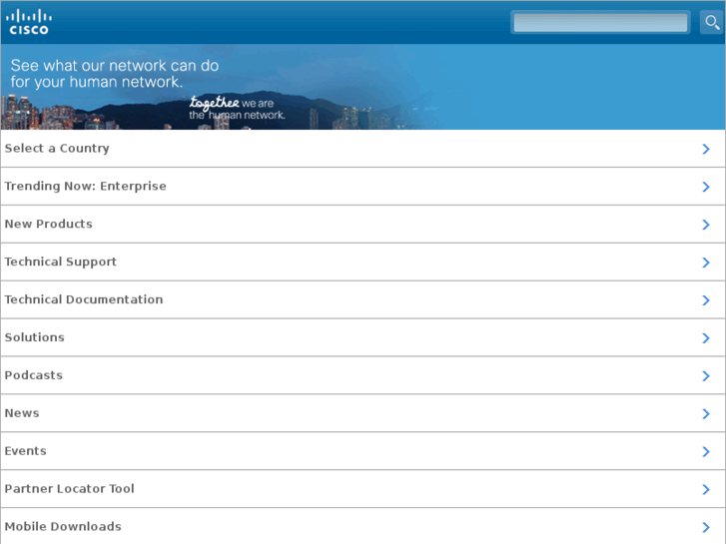Click chevron in Podcasts row
Screen dimensions: 726x544
click(706, 376)
